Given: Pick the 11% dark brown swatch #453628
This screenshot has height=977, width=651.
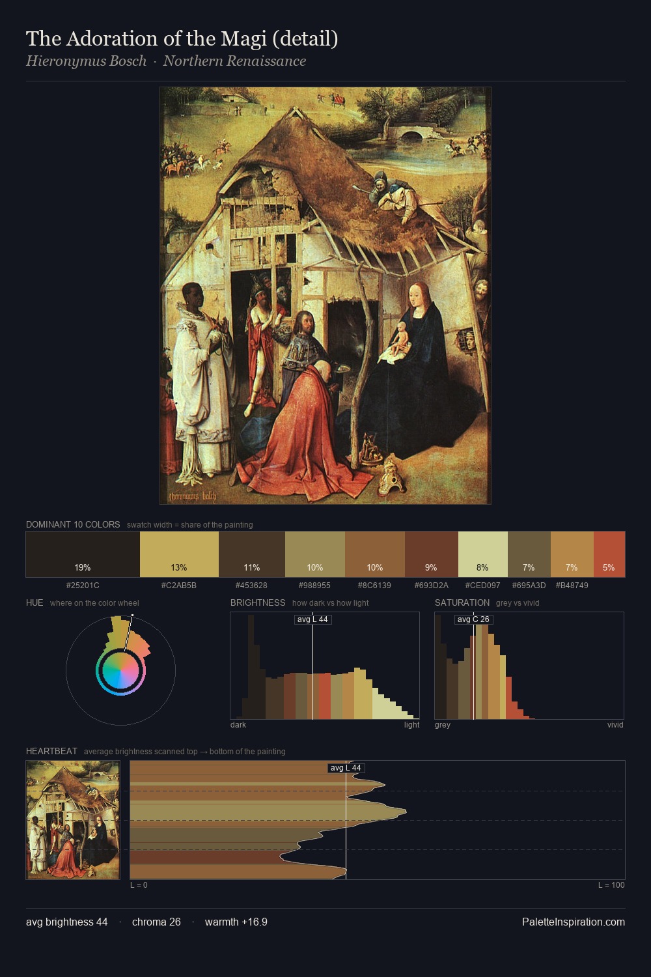Looking at the screenshot, I should (252, 554).
